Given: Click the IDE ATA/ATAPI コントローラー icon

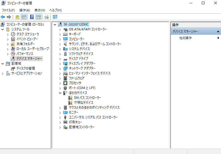Looking at the screenshot, I should point(65,29).
